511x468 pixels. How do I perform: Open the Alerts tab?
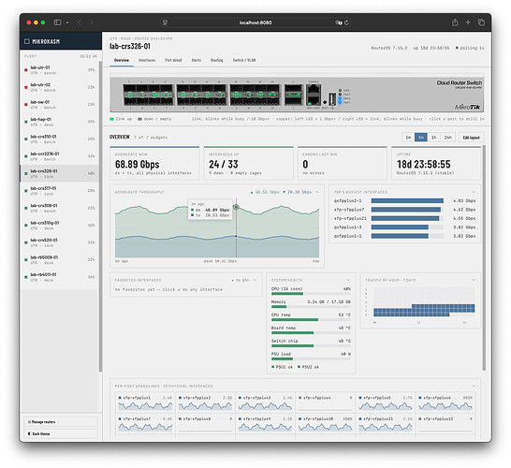pos(197,60)
